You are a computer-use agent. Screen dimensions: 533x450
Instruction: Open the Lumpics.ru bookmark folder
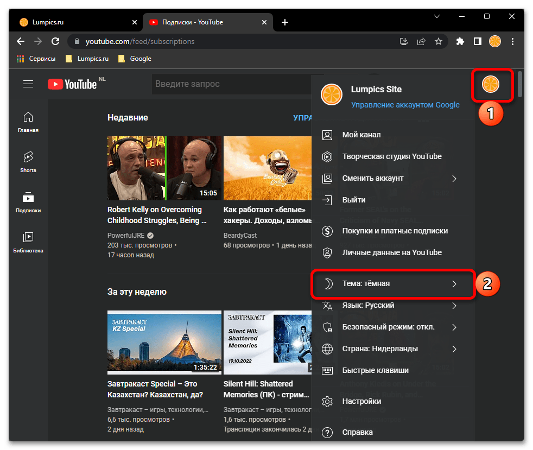(87, 59)
